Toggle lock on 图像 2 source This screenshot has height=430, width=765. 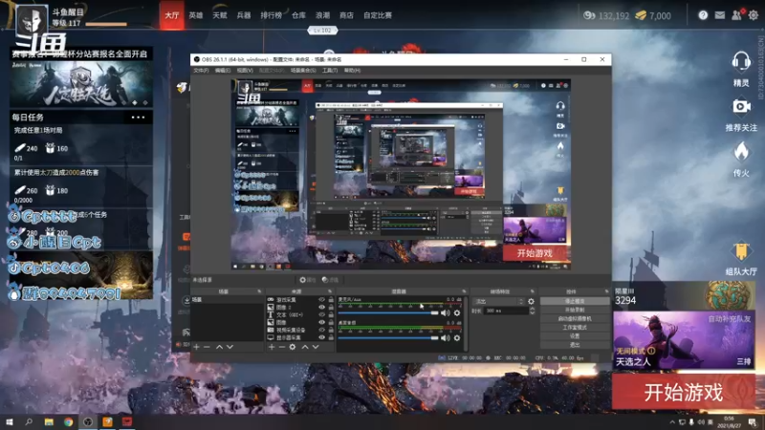pyautogui.click(x=331, y=307)
